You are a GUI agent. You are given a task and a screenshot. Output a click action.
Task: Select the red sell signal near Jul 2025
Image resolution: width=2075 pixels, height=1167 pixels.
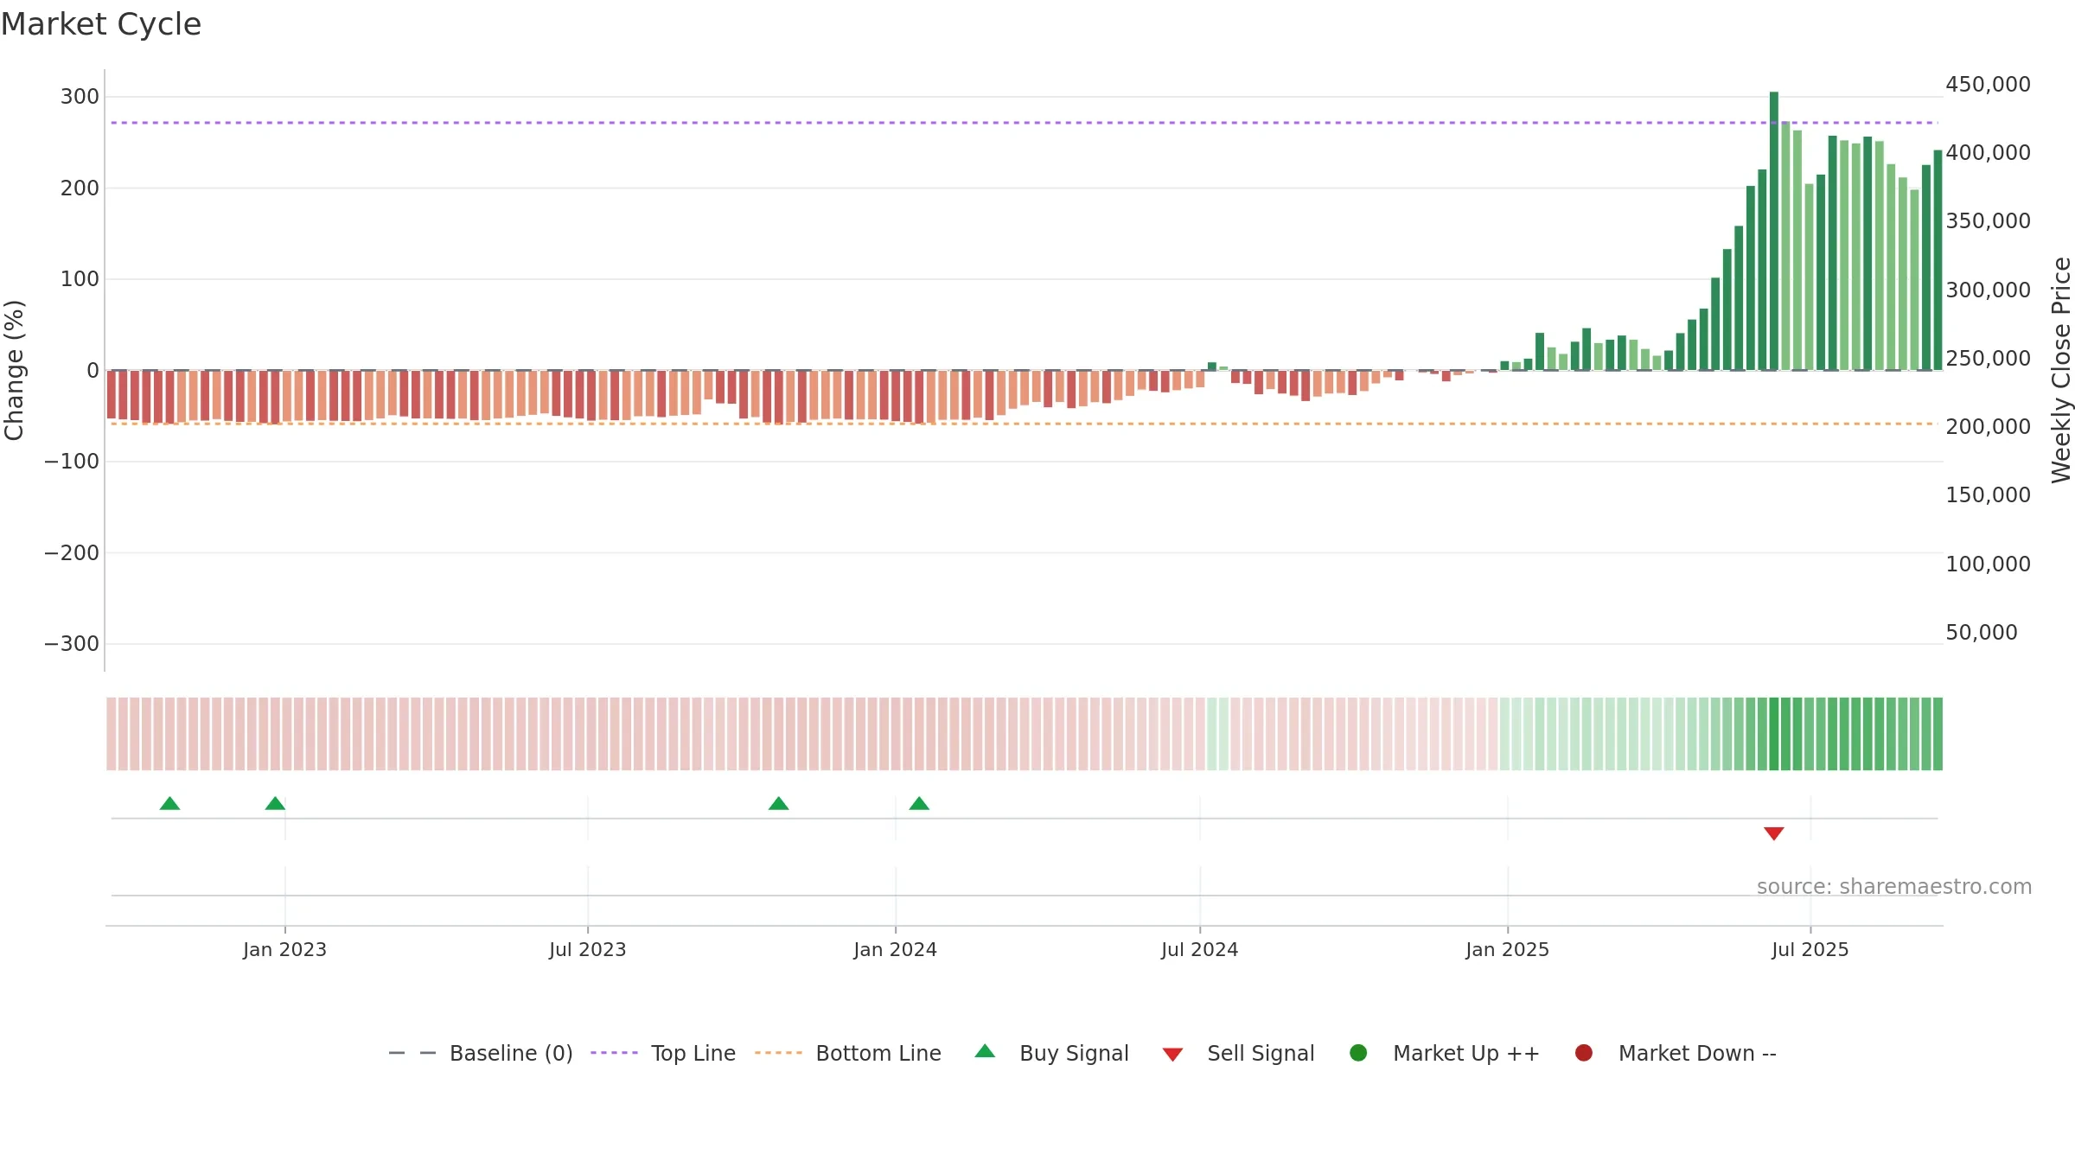[x=1774, y=833]
